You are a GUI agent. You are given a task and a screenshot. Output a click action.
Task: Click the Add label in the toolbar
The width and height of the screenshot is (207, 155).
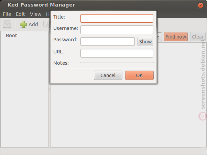[x=33, y=24]
